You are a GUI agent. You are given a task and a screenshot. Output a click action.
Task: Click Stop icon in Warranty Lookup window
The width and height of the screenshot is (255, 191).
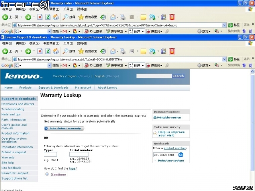point(40,51)
